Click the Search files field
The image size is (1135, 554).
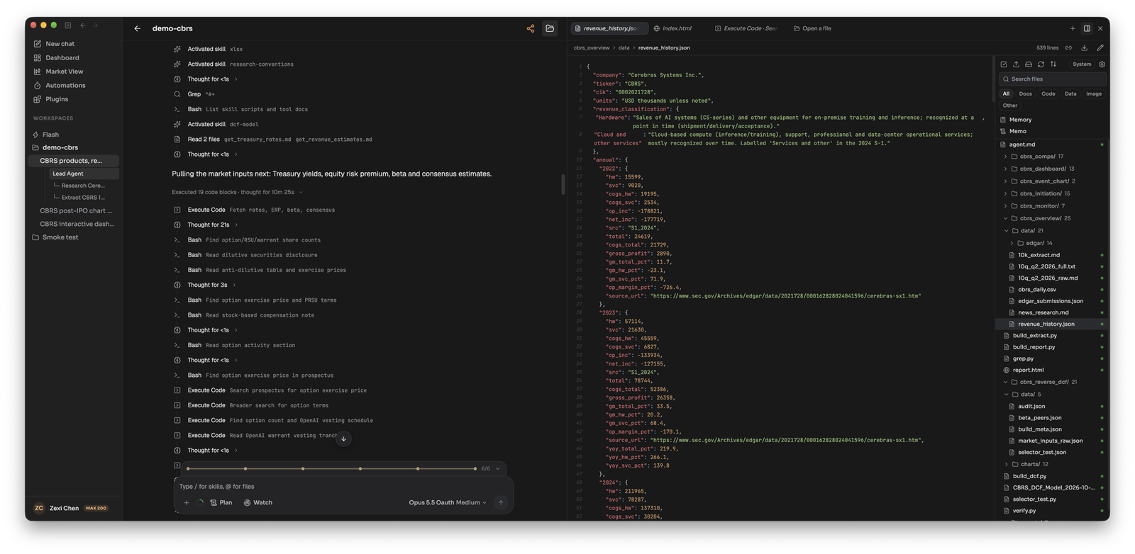point(1053,79)
